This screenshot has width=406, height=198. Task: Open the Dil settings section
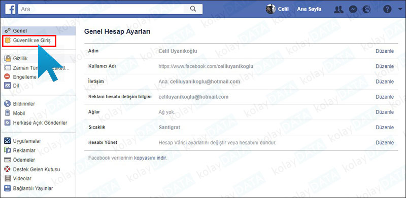pyautogui.click(x=16, y=86)
